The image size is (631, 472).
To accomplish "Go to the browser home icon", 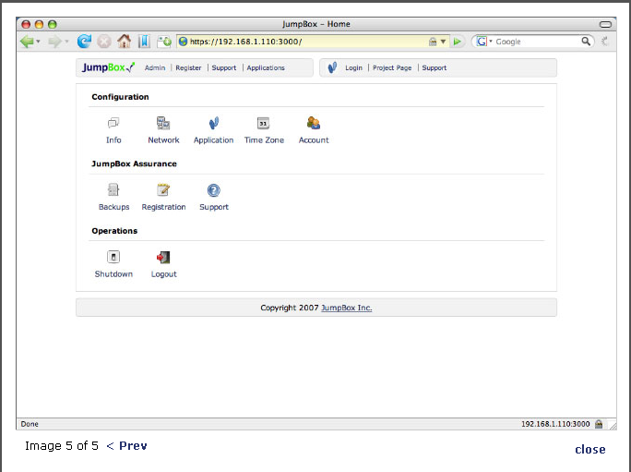I will point(124,42).
